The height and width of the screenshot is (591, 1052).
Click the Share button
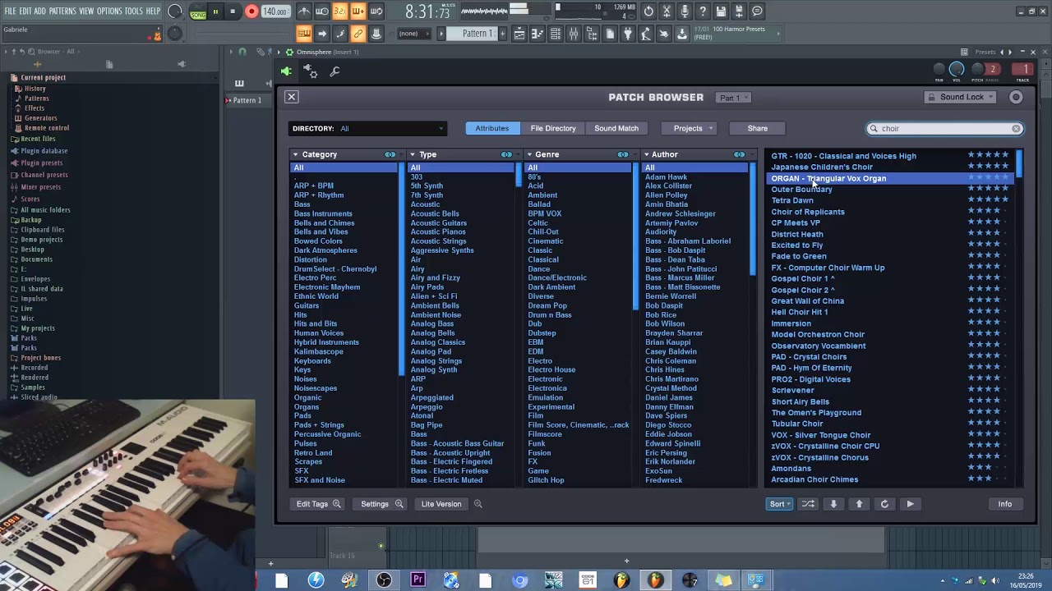(x=758, y=128)
